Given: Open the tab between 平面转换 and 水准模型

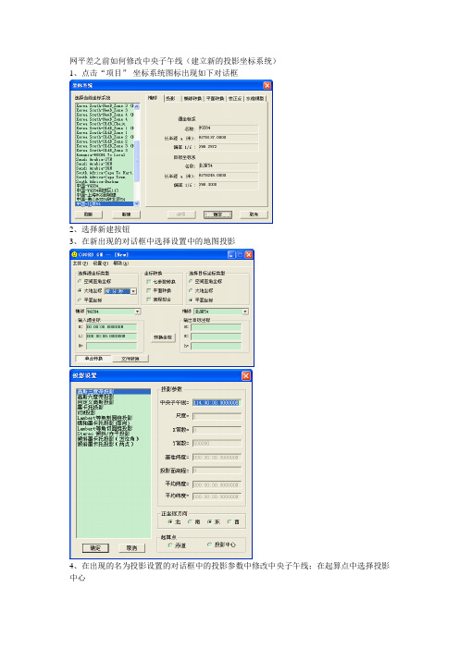Looking at the screenshot, I should click(235, 99).
